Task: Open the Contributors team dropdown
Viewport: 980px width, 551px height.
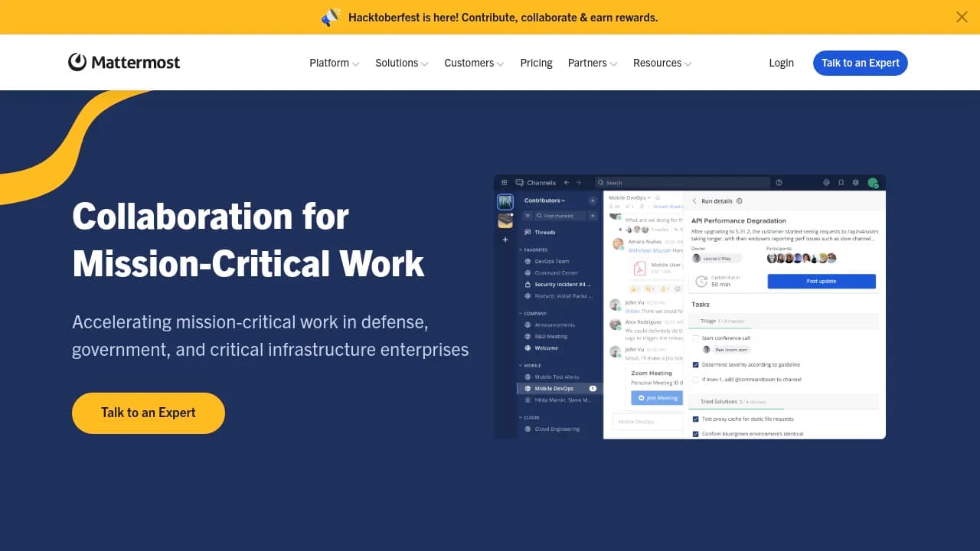Action: [x=544, y=201]
